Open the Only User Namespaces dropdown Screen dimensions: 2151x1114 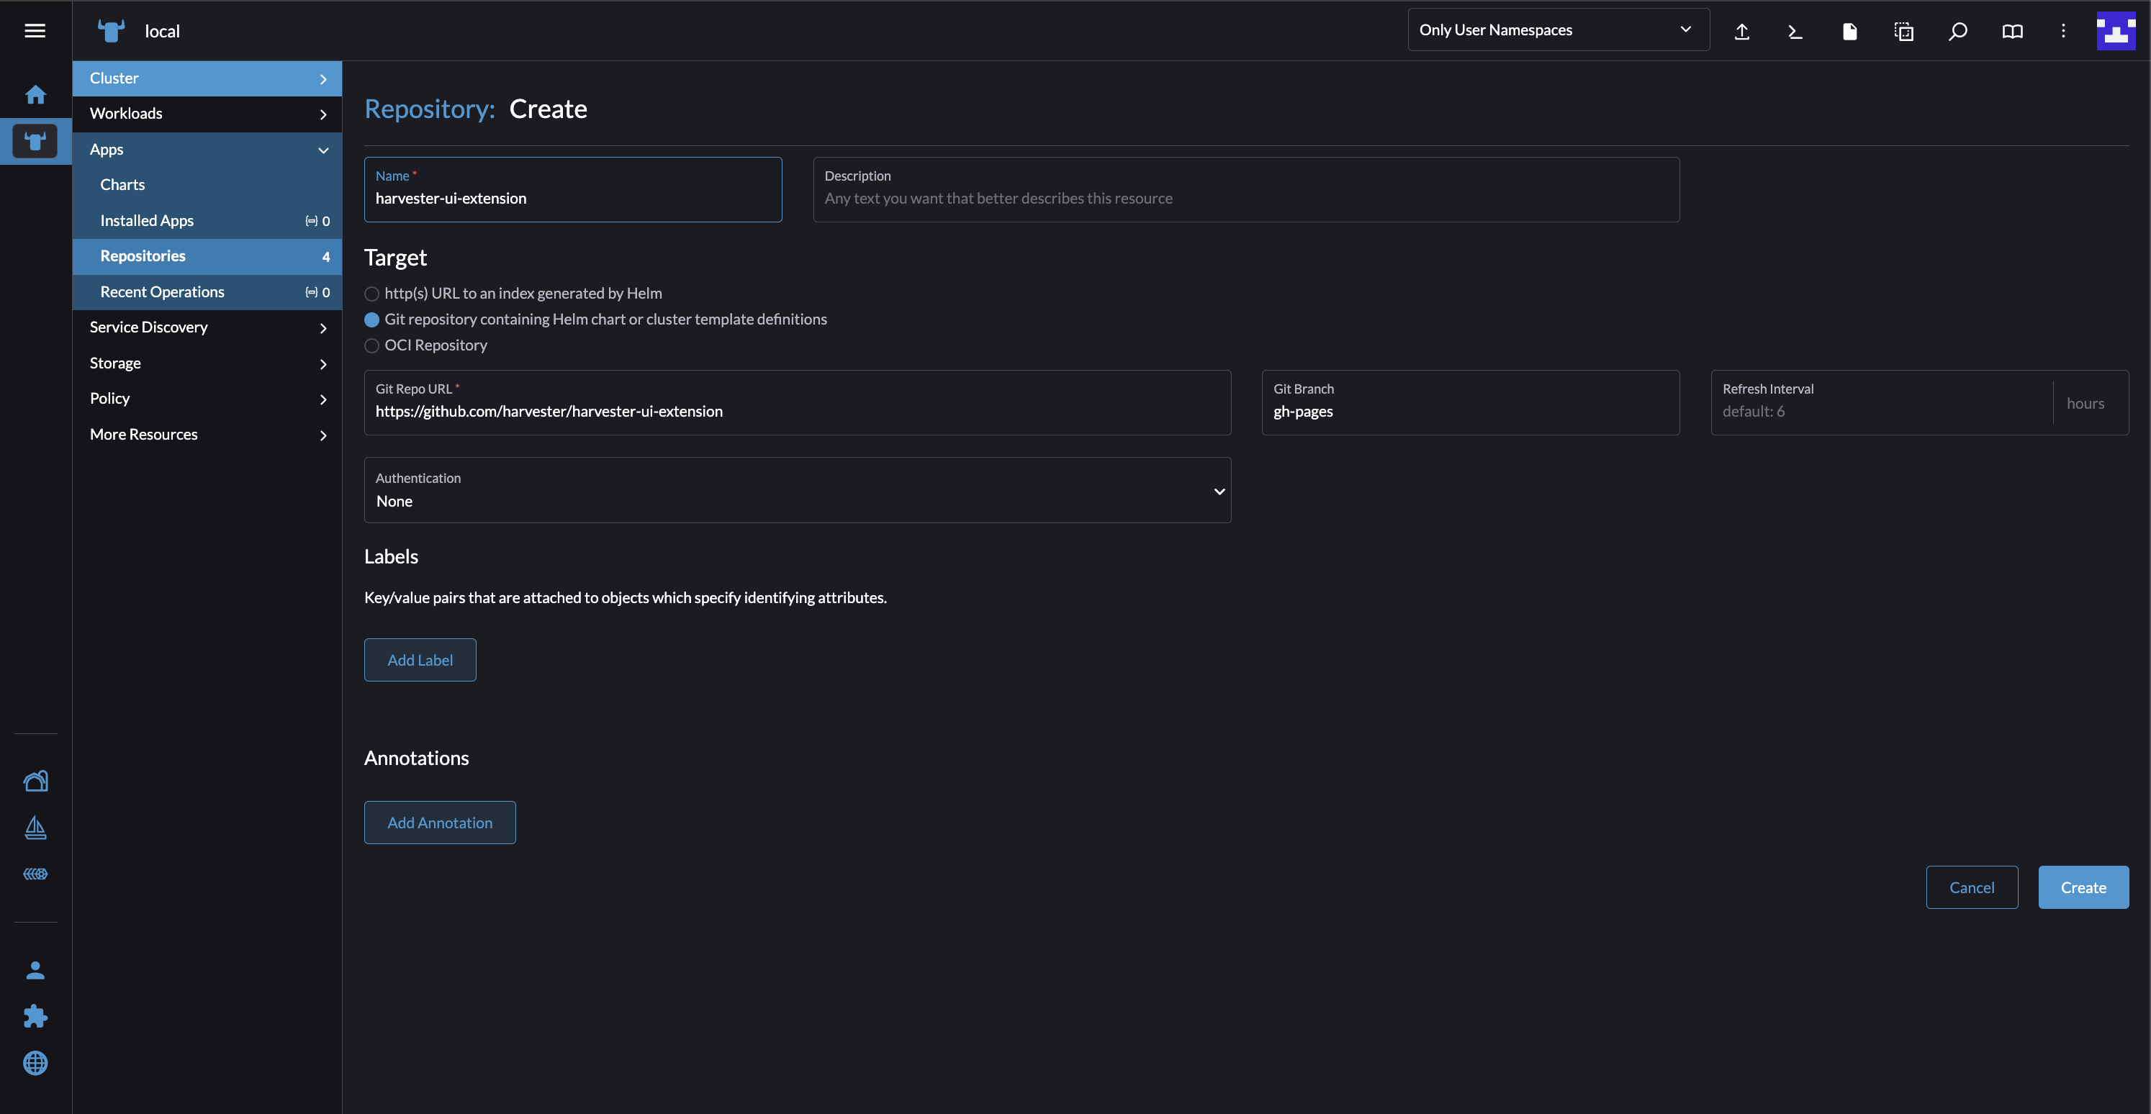point(1557,30)
